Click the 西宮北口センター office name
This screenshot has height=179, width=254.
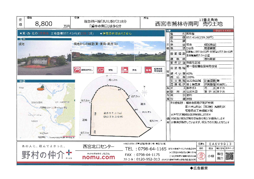pyautogui.click(x=99, y=147)
